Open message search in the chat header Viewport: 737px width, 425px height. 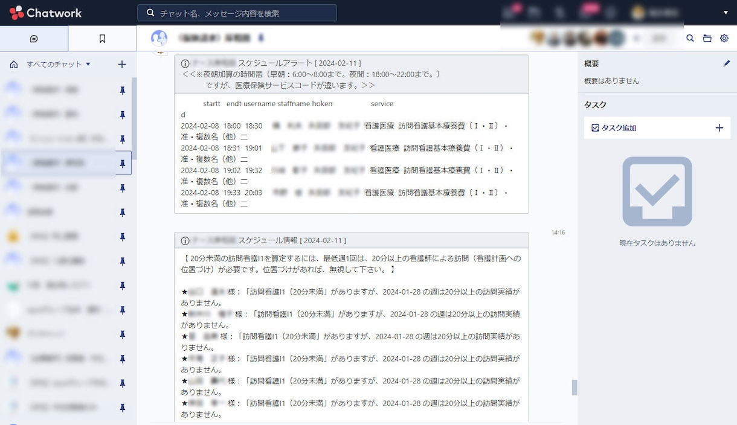coord(690,38)
